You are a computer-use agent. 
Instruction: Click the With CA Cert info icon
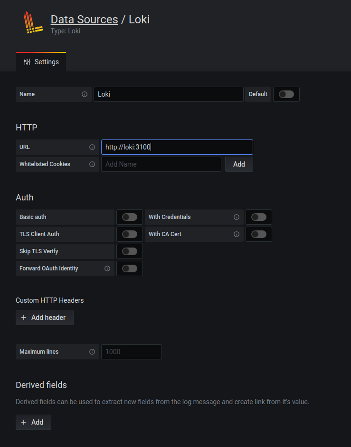(237, 234)
